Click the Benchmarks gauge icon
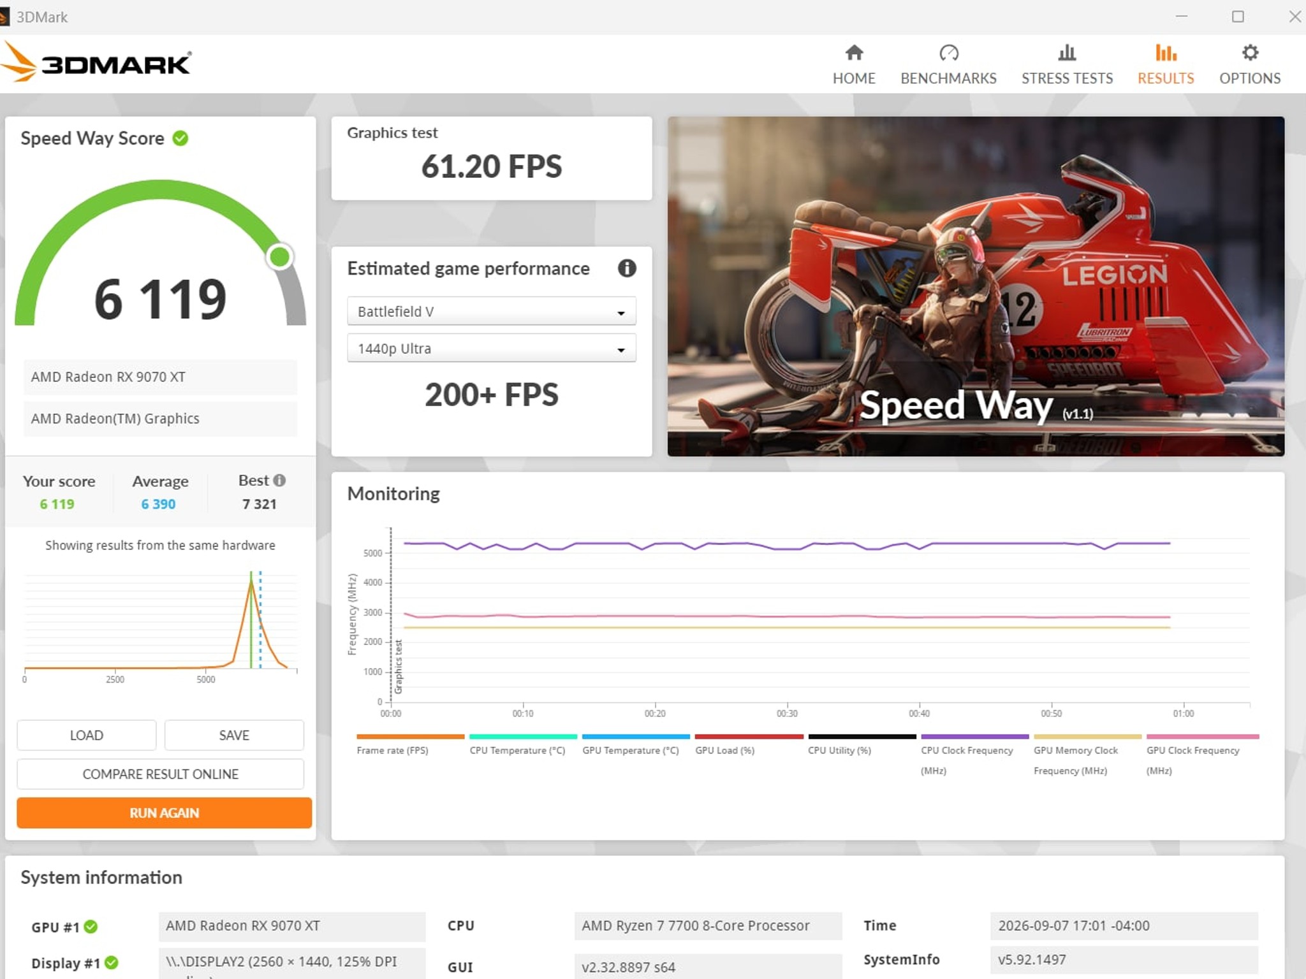The image size is (1306, 979). (x=948, y=52)
